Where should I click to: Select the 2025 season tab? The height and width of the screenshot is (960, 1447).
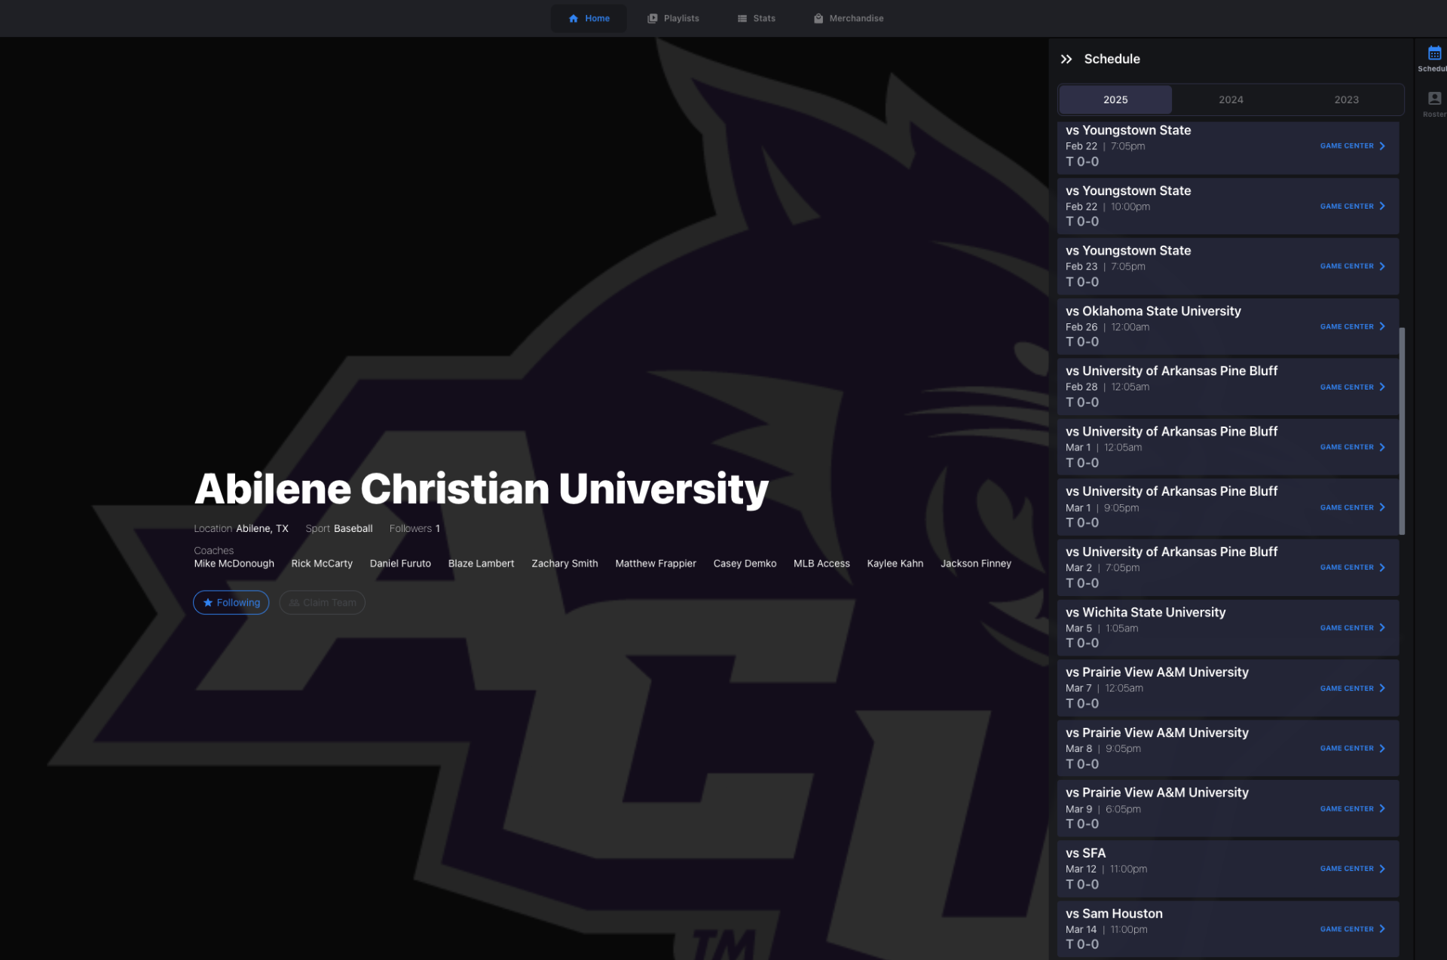pyautogui.click(x=1115, y=99)
